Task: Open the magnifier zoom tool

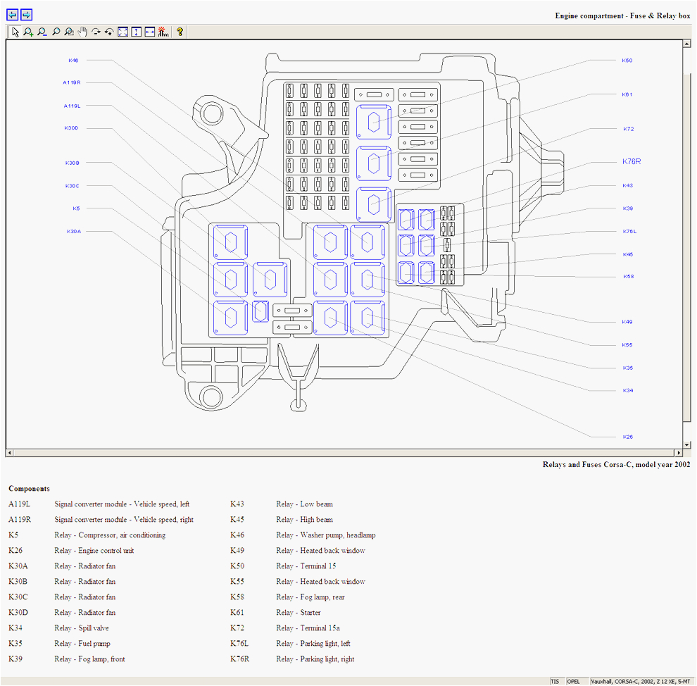Action: [x=55, y=32]
